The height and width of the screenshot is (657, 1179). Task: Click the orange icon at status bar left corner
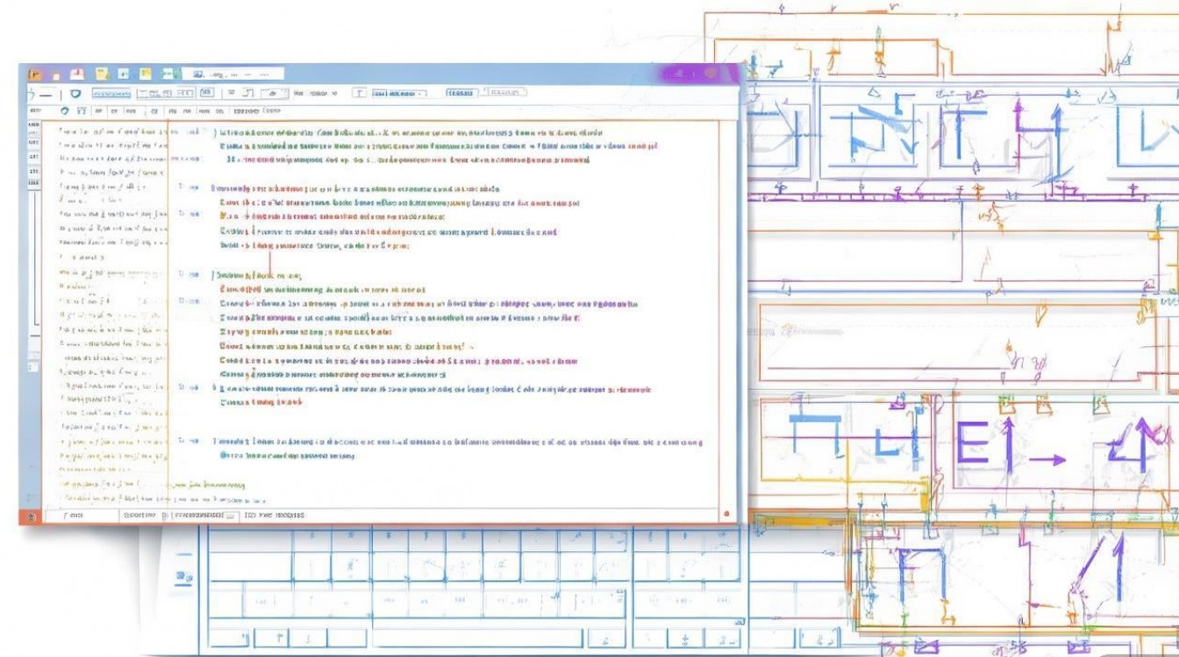32,516
